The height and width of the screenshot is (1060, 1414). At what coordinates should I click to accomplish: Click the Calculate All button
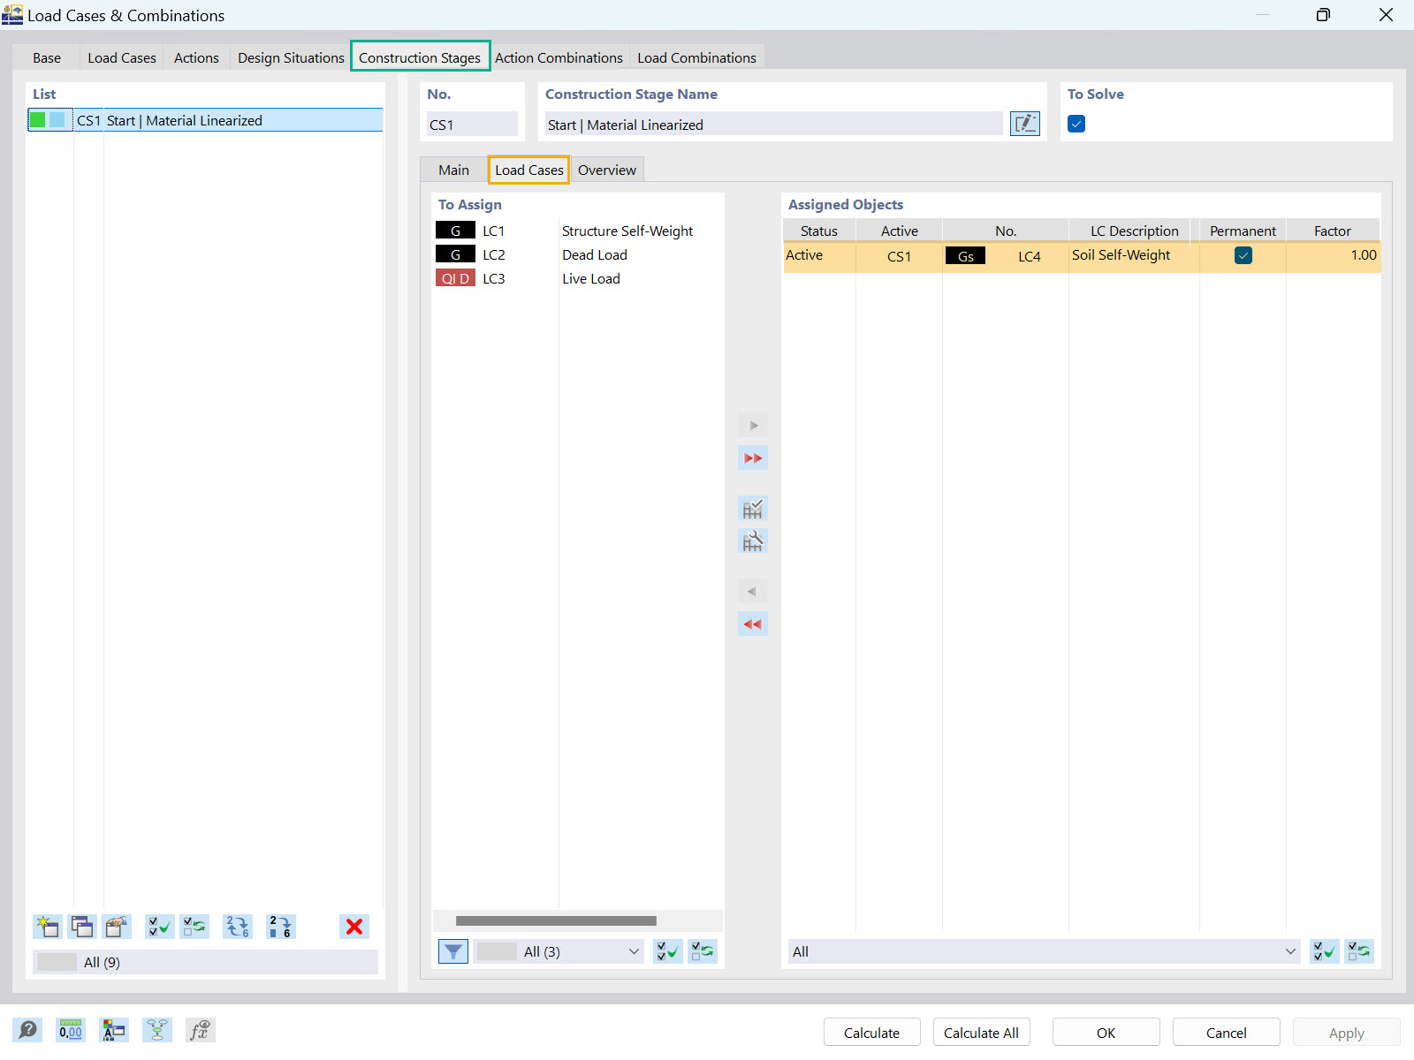coord(981,1032)
